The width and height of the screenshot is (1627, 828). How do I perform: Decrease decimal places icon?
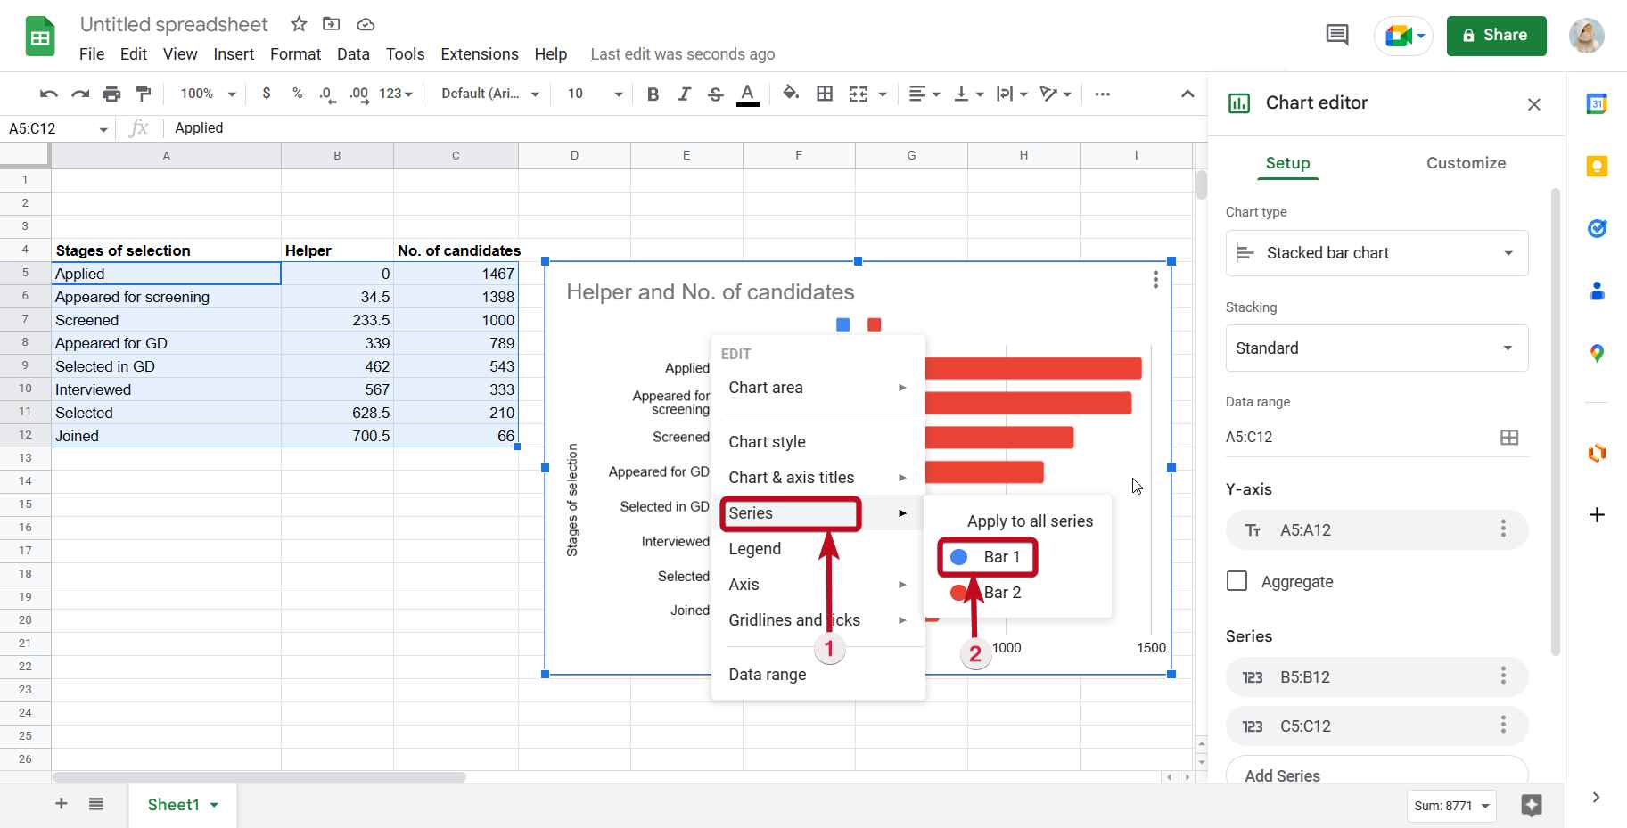[327, 94]
